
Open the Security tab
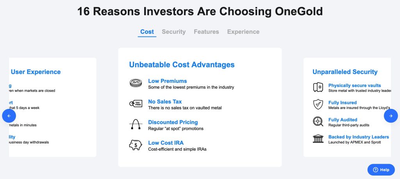pos(173,32)
